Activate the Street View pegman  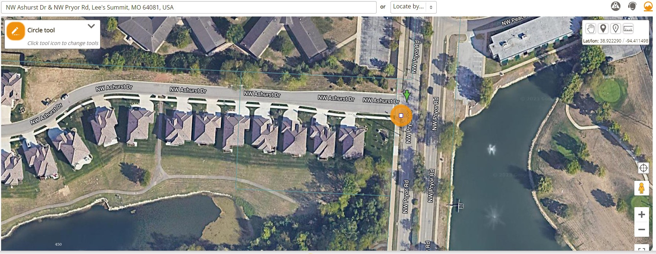(x=641, y=188)
